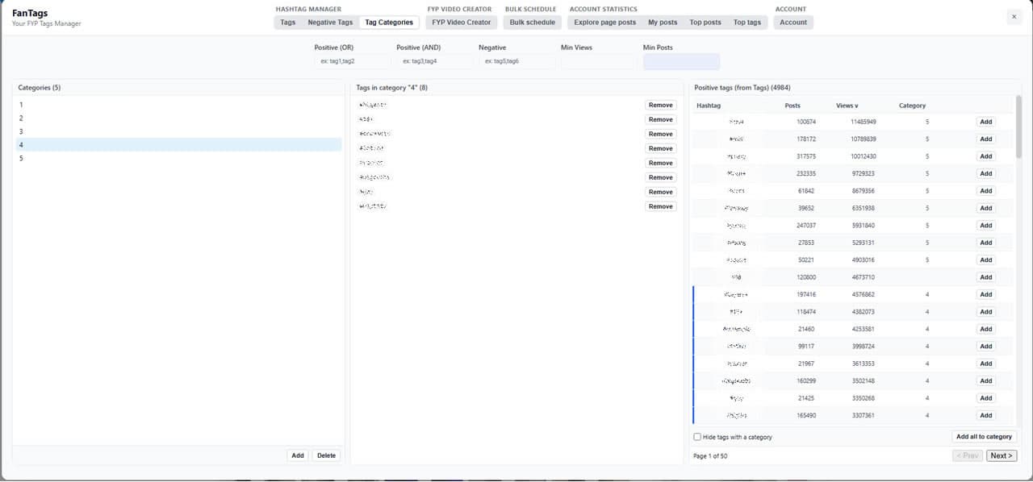The width and height of the screenshot is (1033, 482).
Task: Remove the second tag in category 4
Action: [660, 119]
